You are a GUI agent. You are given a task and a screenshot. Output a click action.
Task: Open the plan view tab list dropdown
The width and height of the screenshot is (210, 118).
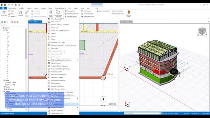[x=117, y=22]
